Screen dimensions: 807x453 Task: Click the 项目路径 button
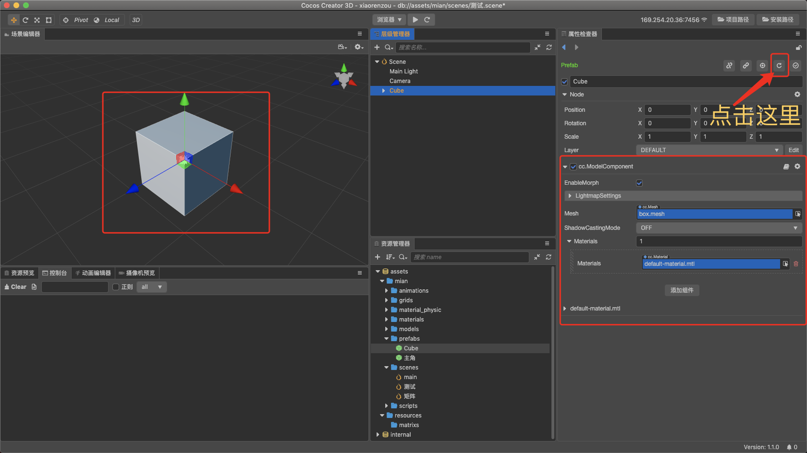point(734,20)
